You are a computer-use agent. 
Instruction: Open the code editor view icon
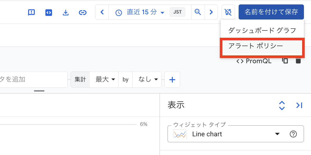tap(49, 12)
